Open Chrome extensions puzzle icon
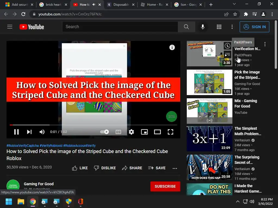The image size is (278, 208). tap(246, 14)
